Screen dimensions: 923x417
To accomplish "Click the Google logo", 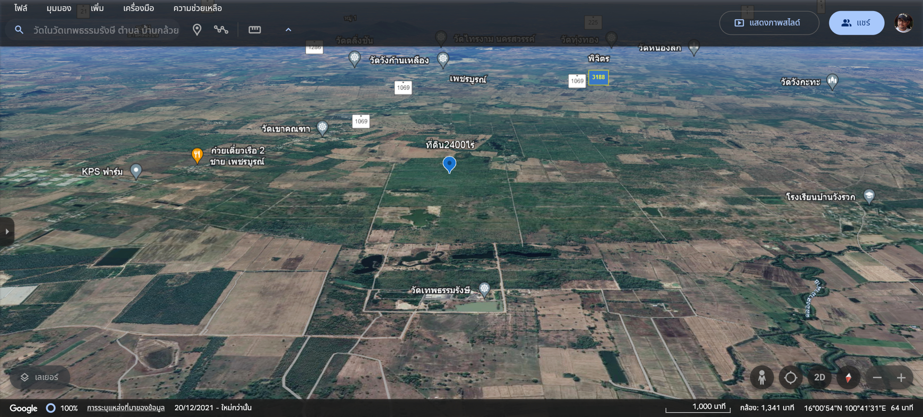I will click(x=24, y=408).
